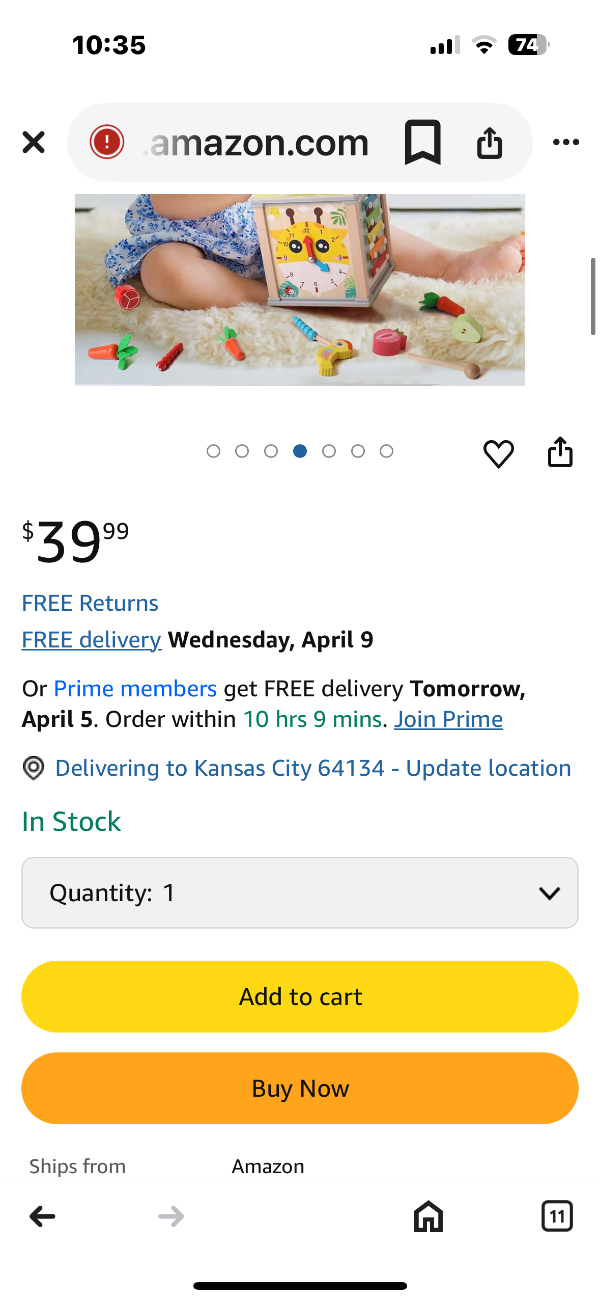Add product to wish list heart
The image size is (600, 1302).
click(x=498, y=453)
